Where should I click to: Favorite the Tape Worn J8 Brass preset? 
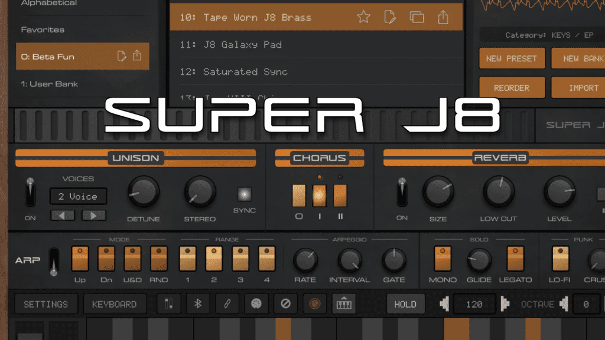[363, 17]
